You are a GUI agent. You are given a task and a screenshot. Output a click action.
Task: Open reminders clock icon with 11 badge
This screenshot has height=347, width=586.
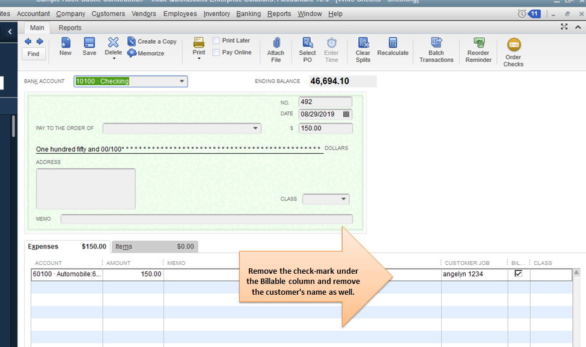click(x=529, y=14)
